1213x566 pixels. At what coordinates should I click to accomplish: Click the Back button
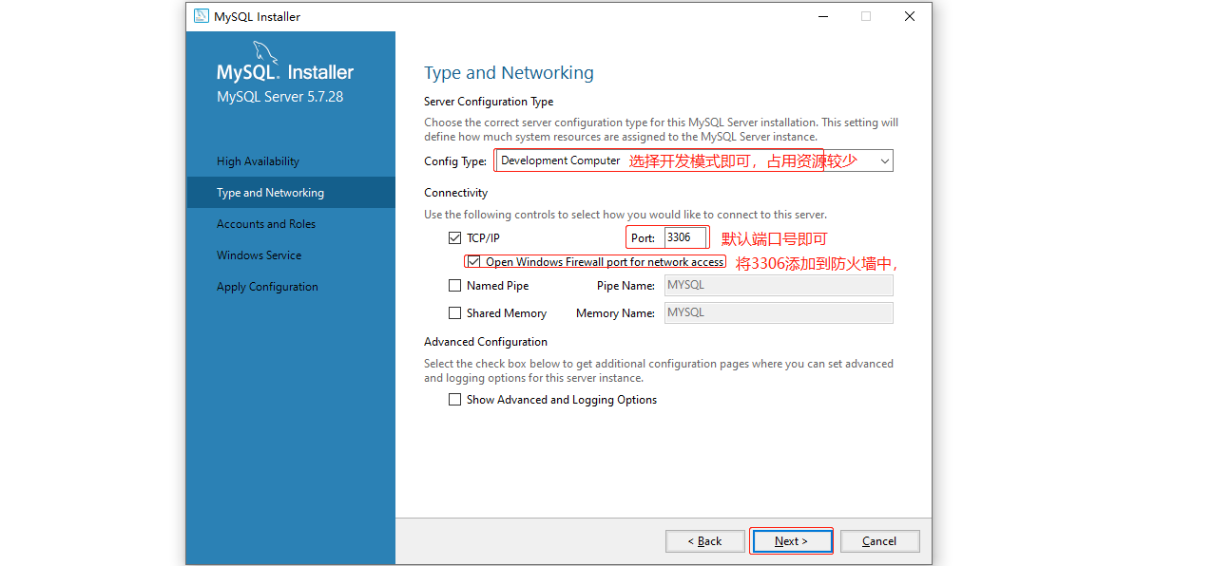click(705, 541)
